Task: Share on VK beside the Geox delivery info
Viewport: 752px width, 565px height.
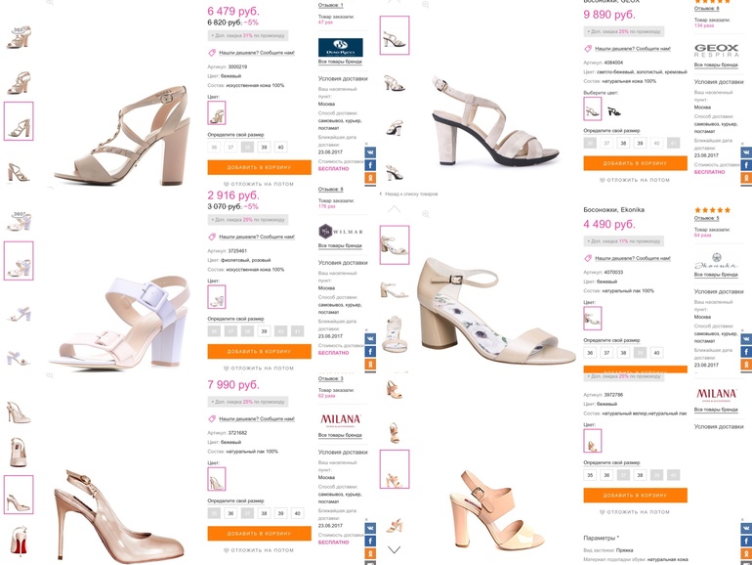Action: (x=746, y=152)
